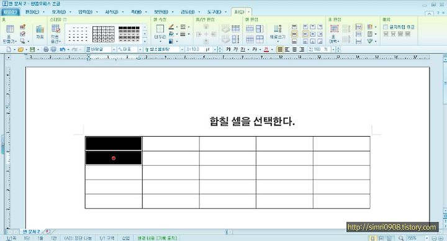Apply the dark header shaded table style

point(129,34)
